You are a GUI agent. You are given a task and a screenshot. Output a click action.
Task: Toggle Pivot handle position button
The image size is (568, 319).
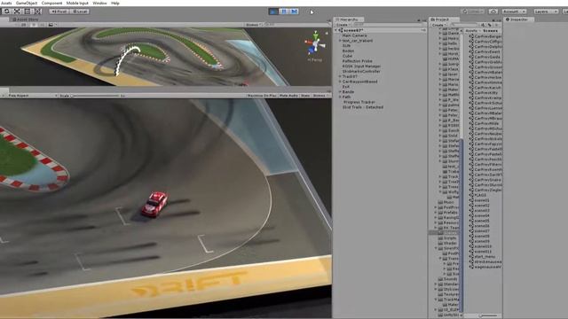59,12
